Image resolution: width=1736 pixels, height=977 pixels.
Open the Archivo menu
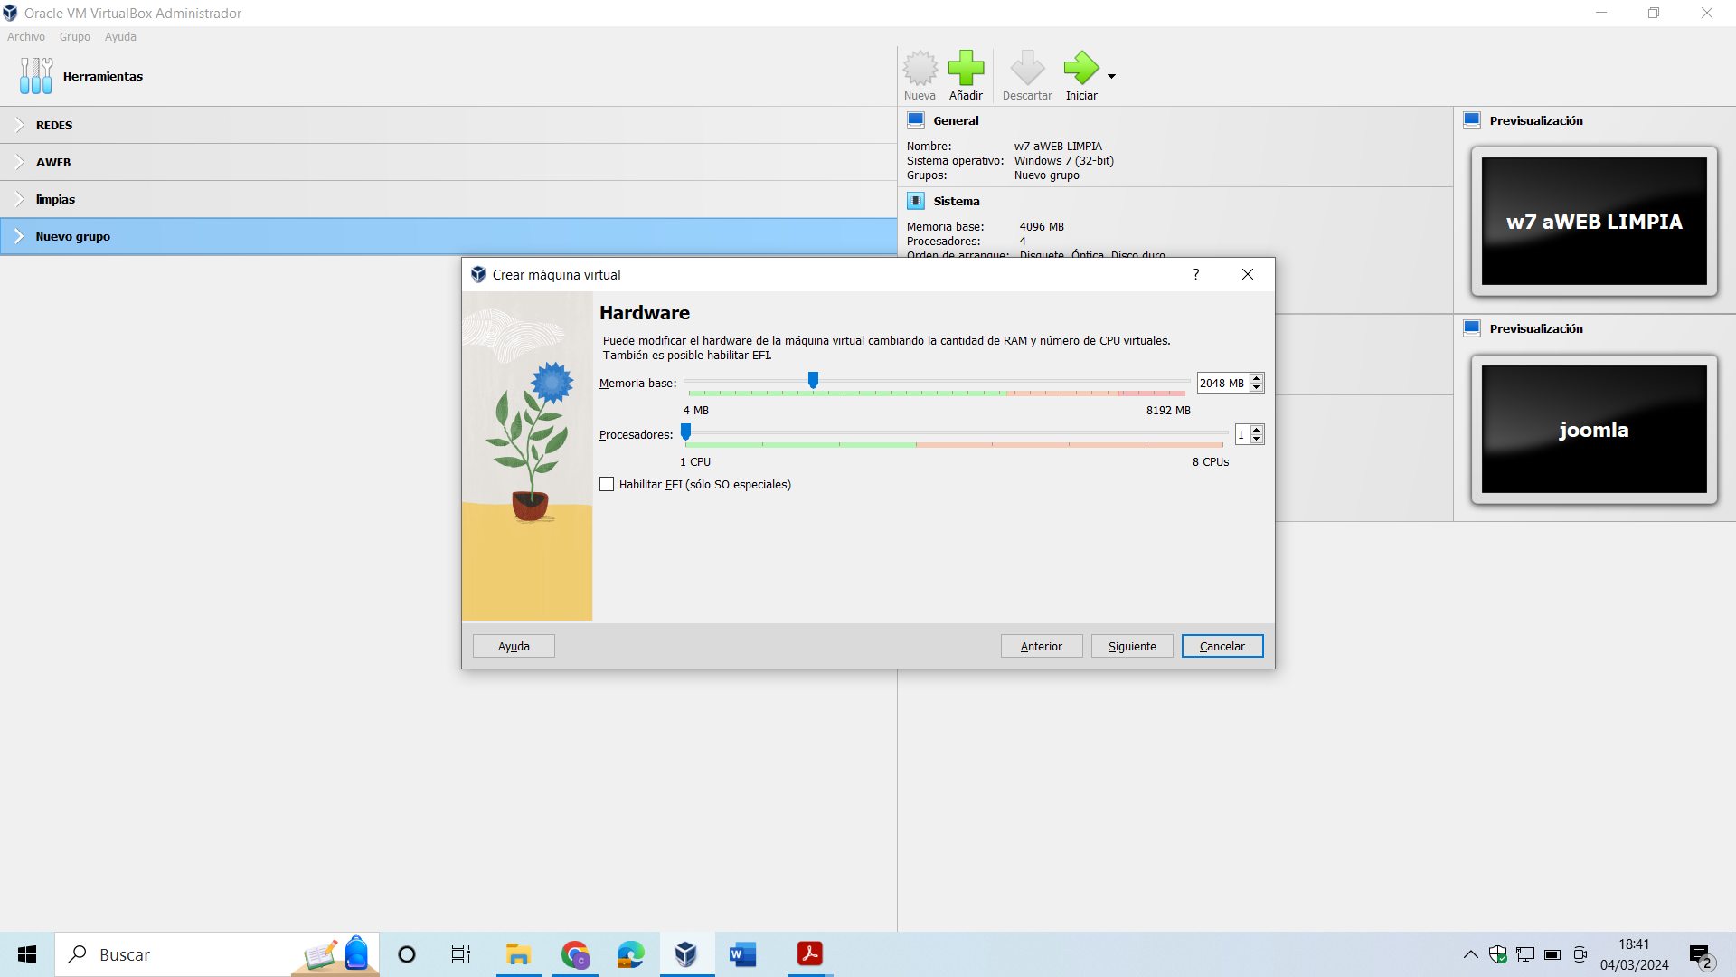pos(25,37)
